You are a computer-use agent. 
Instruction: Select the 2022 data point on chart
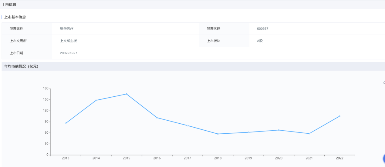pos(339,116)
